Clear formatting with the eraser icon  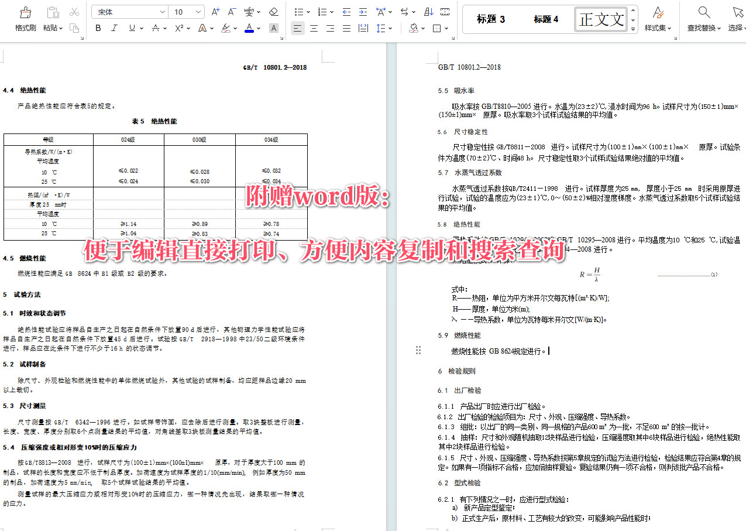(273, 11)
